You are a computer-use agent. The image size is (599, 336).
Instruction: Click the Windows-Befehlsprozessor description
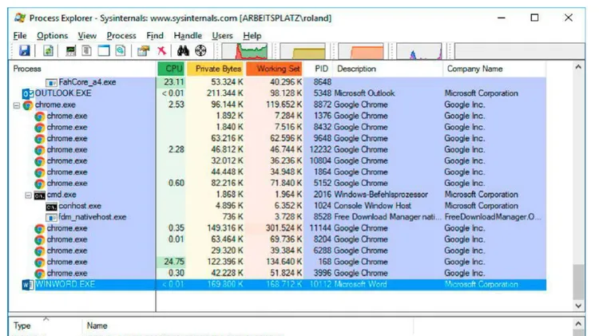coord(381,195)
